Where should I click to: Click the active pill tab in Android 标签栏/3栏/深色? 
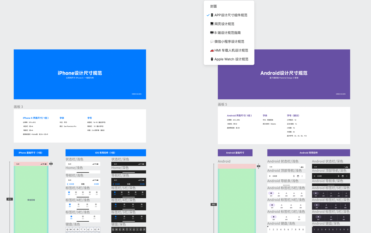318,217
